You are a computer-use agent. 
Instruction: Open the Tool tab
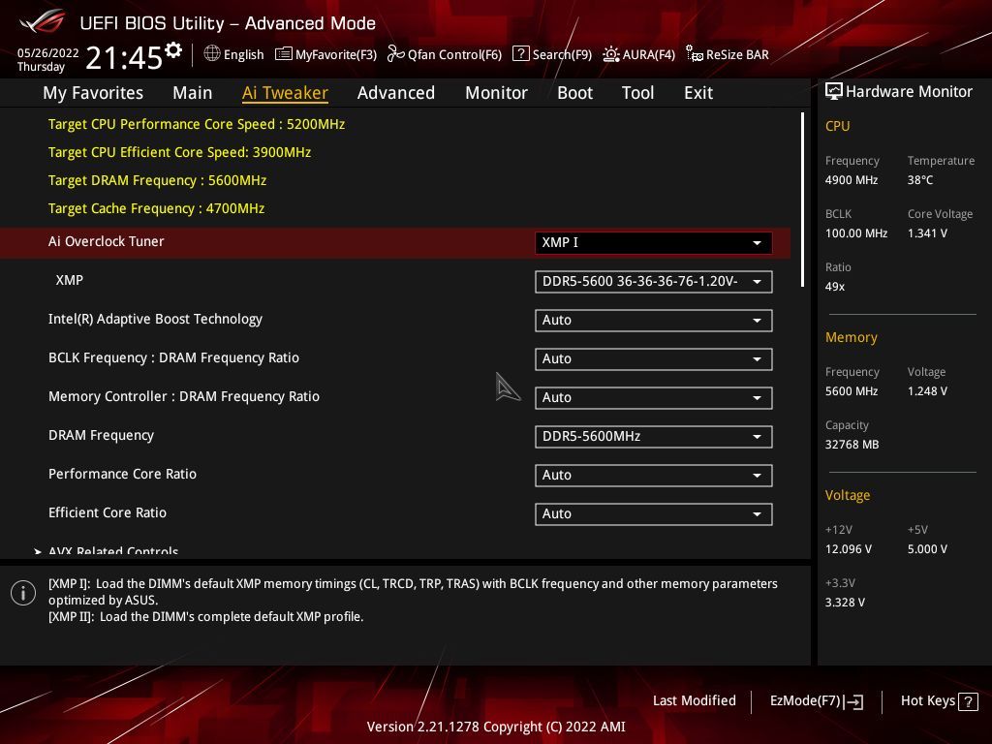pos(637,93)
